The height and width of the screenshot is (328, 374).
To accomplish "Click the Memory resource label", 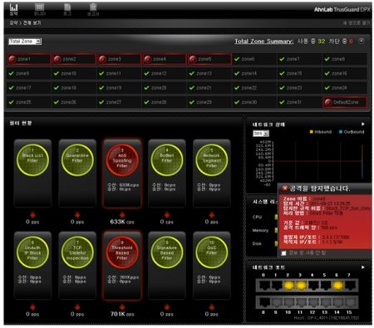I will pyautogui.click(x=260, y=230).
